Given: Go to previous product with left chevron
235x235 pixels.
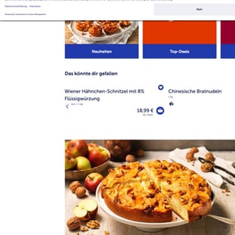Looking at the screenshot, I should point(67,107).
